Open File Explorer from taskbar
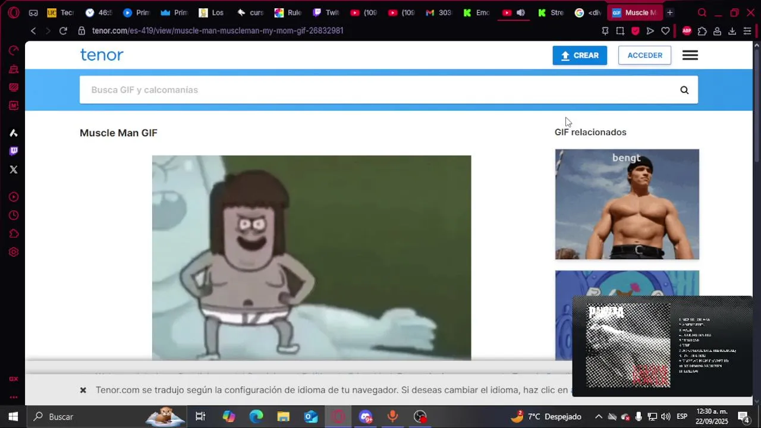The width and height of the screenshot is (761, 428). pos(284,417)
